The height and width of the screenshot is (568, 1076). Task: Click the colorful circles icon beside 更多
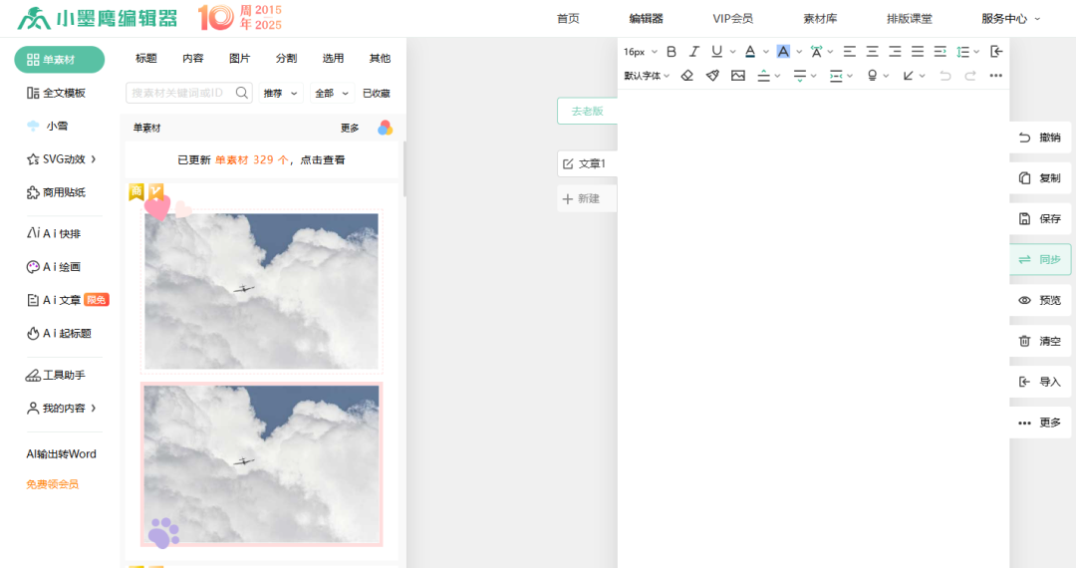click(385, 128)
